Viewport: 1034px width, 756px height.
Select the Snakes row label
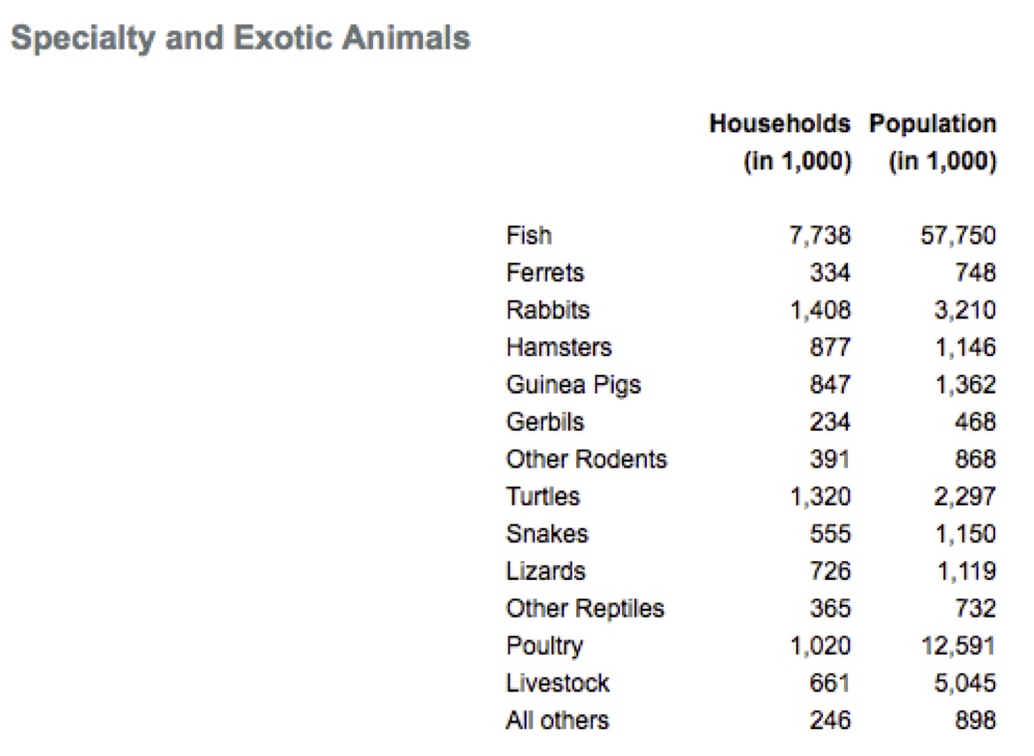coord(546,534)
